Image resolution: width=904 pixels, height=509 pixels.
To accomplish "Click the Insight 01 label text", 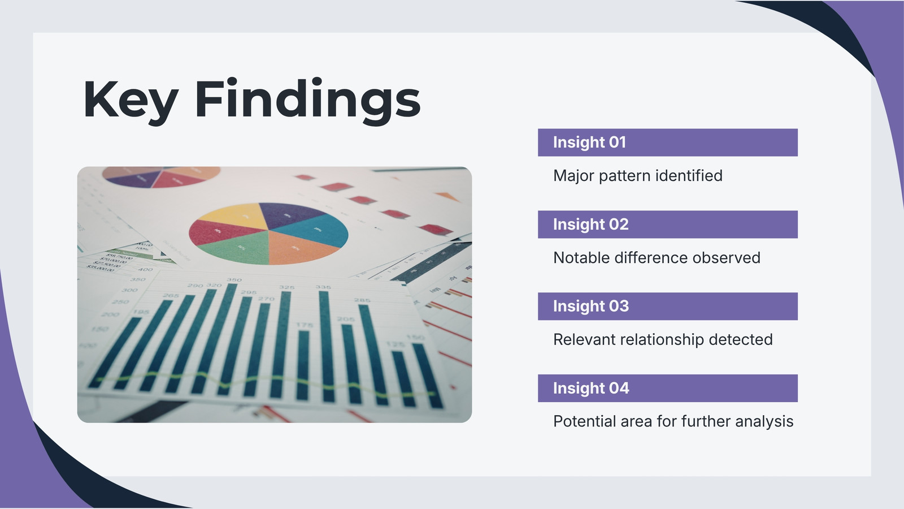I will point(589,143).
